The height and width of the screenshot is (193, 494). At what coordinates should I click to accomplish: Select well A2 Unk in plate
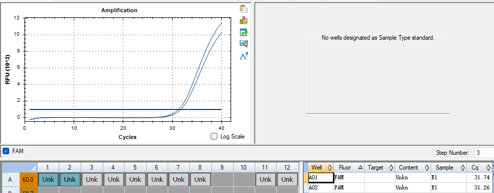click(x=70, y=180)
